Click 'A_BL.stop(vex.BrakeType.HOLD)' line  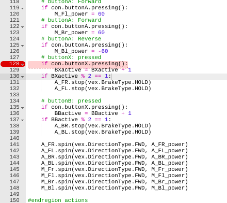tap(103, 132)
